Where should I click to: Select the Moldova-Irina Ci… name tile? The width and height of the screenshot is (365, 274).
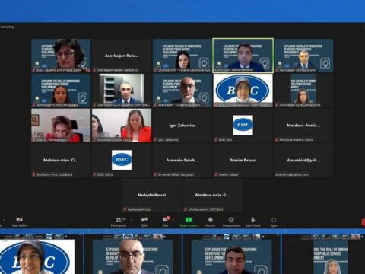tap(61, 160)
